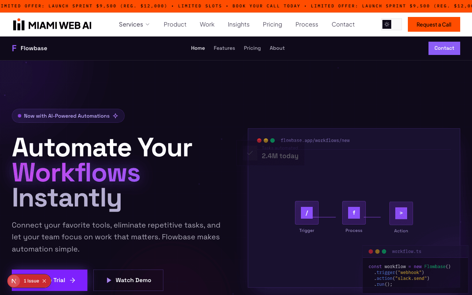Navigate to the Insights menu item
472x295 pixels.
(x=239, y=24)
